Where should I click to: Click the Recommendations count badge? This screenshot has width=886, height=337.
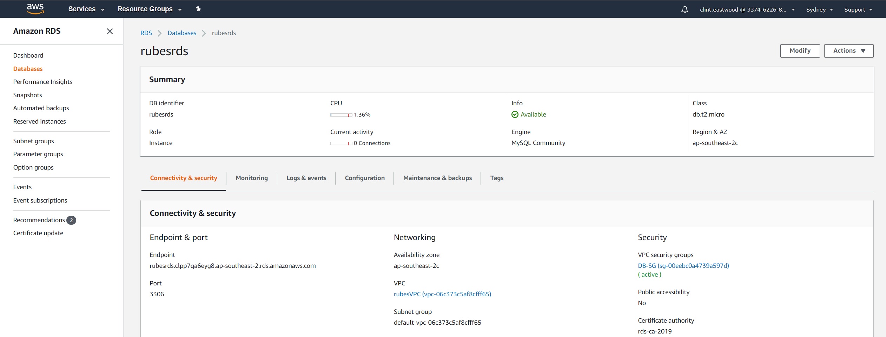(x=71, y=220)
